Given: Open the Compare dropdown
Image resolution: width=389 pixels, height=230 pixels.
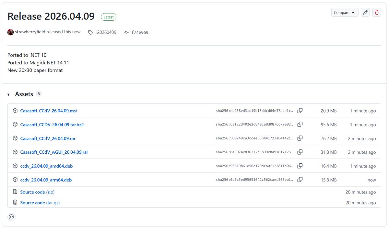Looking at the screenshot, I should point(345,13).
